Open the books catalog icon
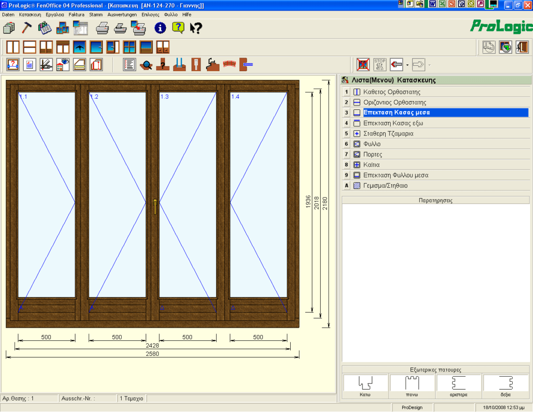 [45, 28]
